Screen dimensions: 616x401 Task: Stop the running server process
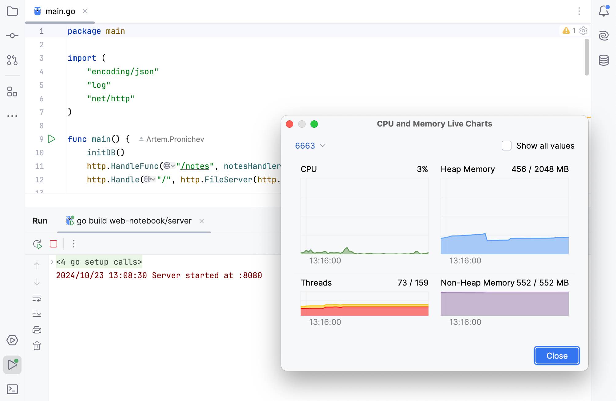[53, 244]
